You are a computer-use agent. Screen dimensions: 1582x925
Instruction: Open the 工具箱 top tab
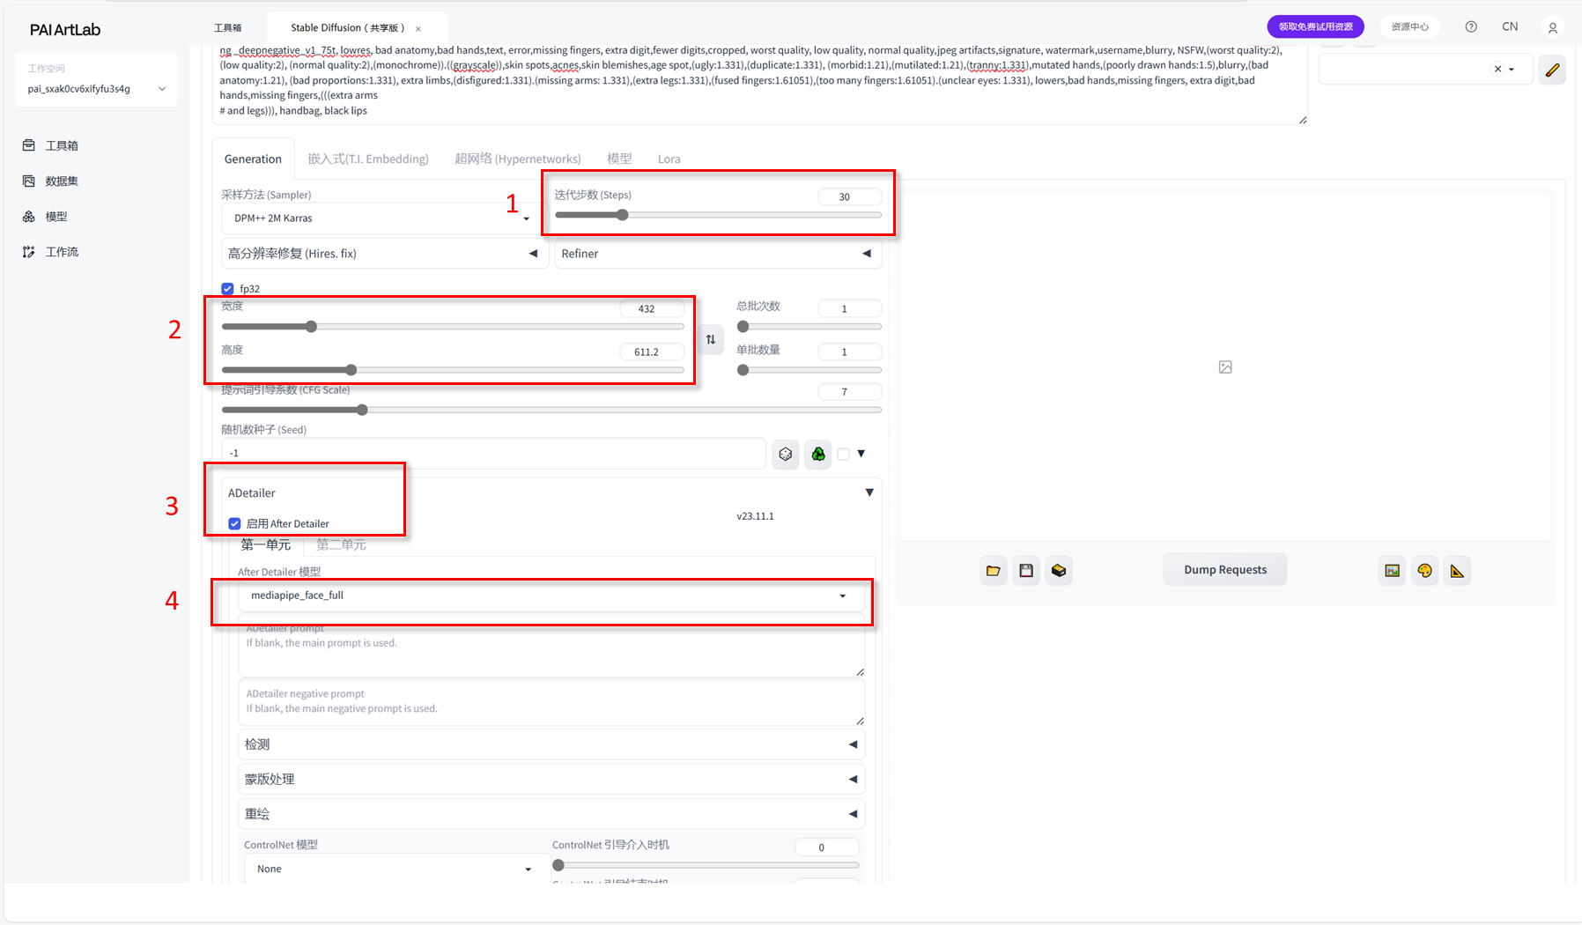tap(228, 28)
